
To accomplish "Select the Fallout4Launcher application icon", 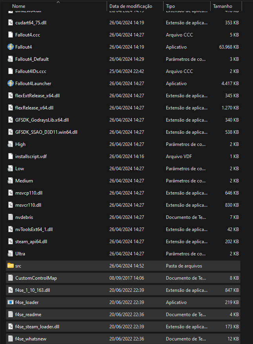I will (11, 84).
